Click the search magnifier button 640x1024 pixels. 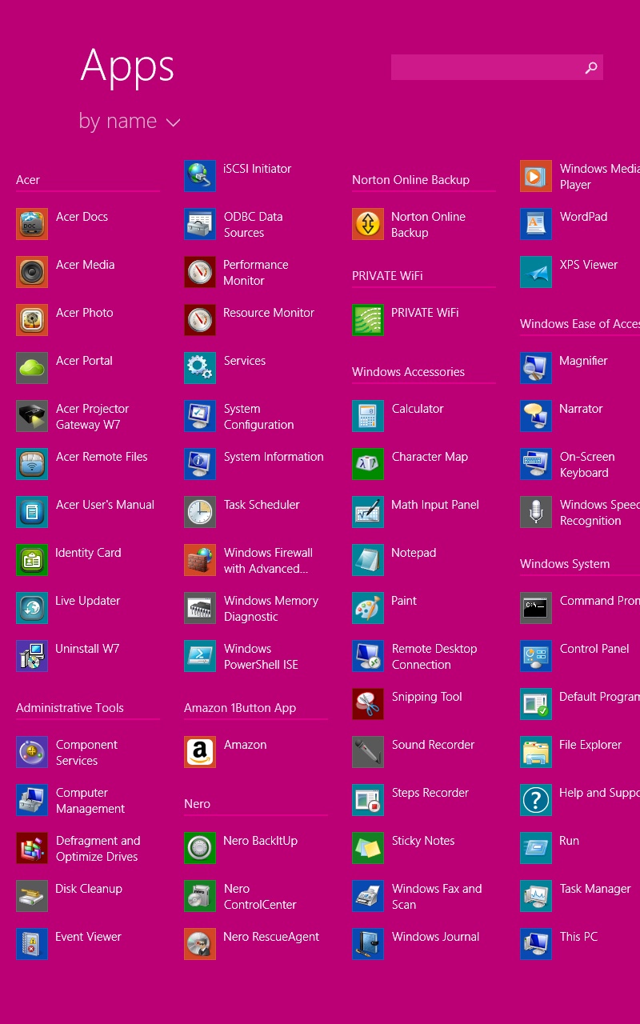coord(591,68)
